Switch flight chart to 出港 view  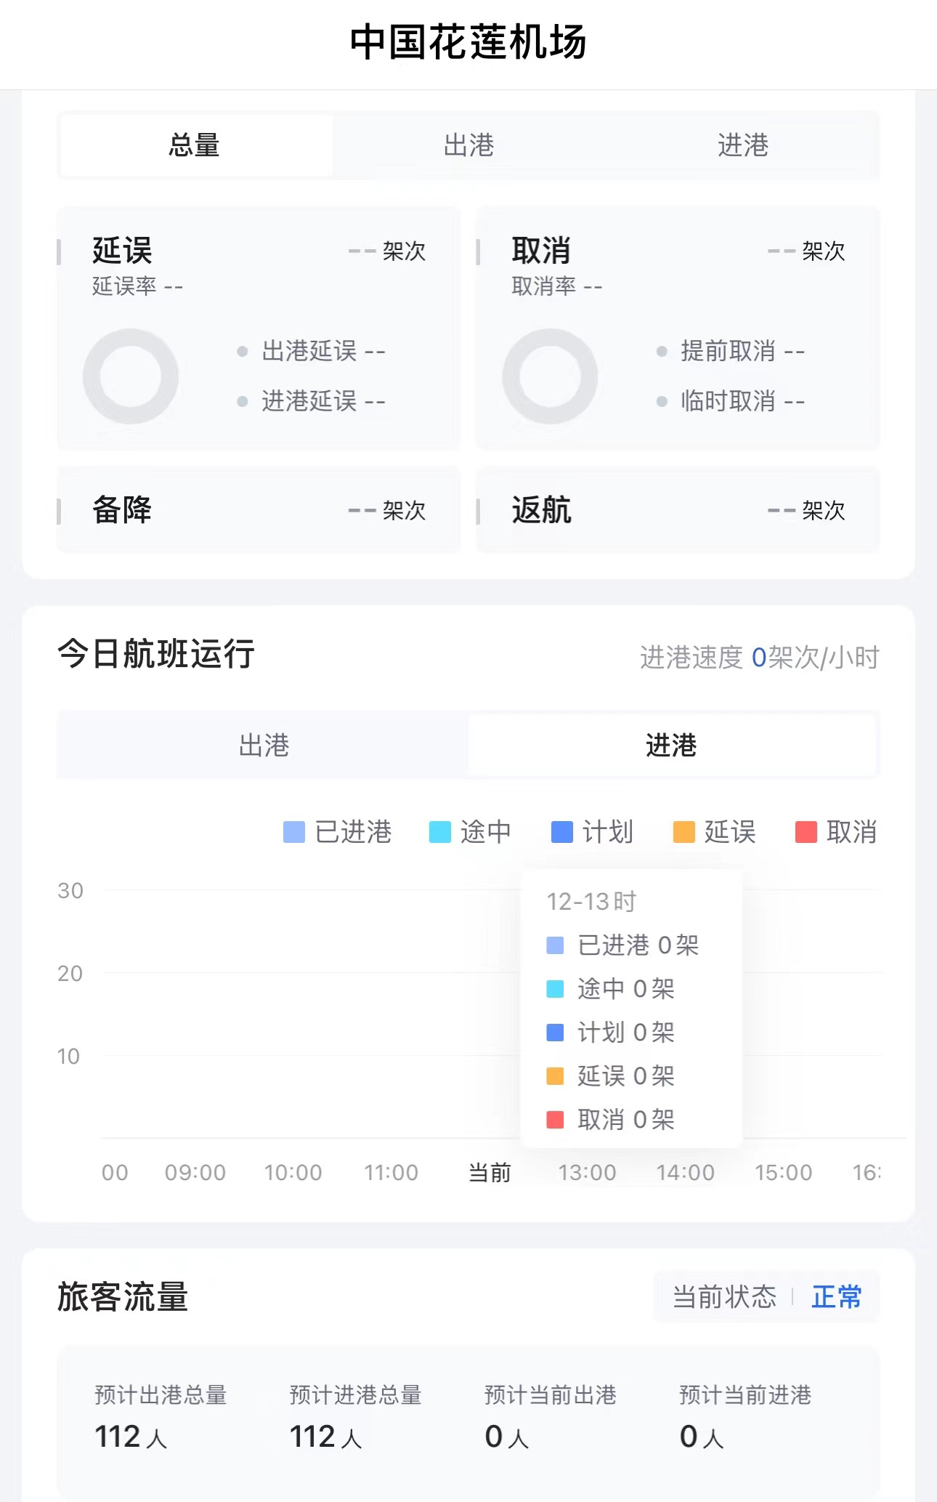(x=264, y=746)
